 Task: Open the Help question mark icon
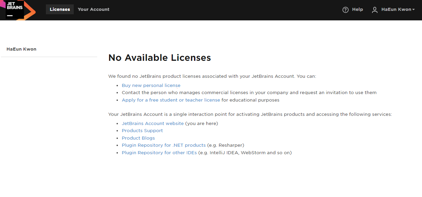pyautogui.click(x=346, y=10)
